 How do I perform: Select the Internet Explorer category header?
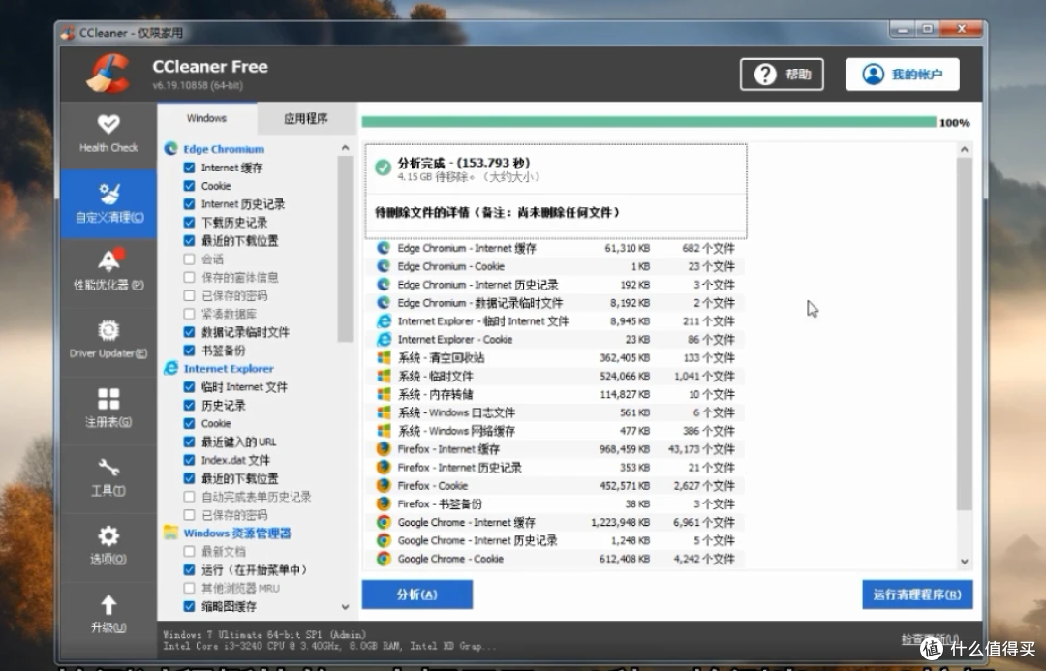[229, 368]
